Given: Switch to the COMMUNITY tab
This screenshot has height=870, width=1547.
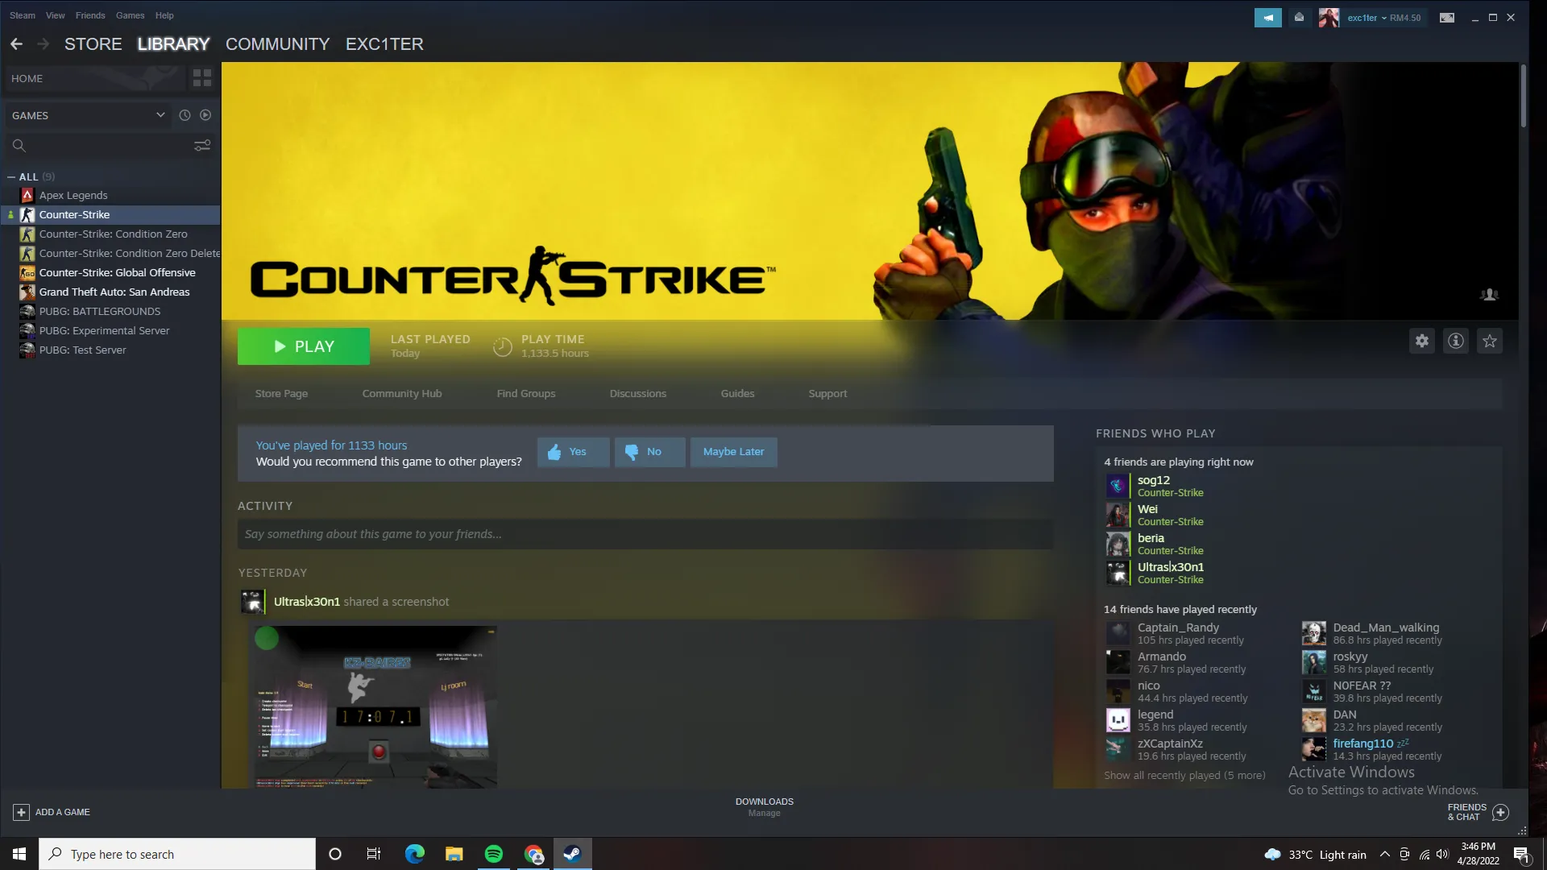Looking at the screenshot, I should [x=278, y=44].
